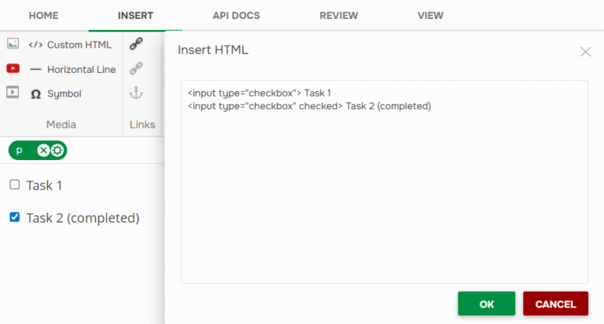604x324 pixels.
Task: Click the remove link icon
Action: pyautogui.click(x=136, y=68)
